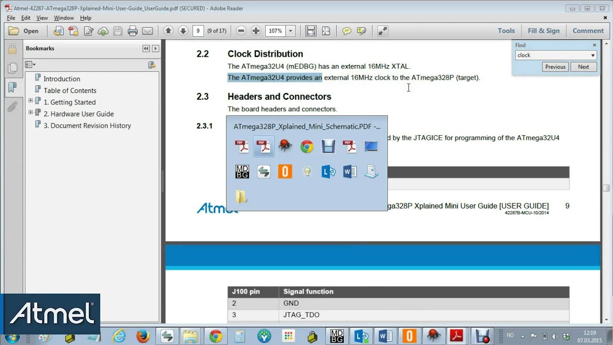
Task: Select 3. Document Revision History bookmark
Action: tap(87, 126)
